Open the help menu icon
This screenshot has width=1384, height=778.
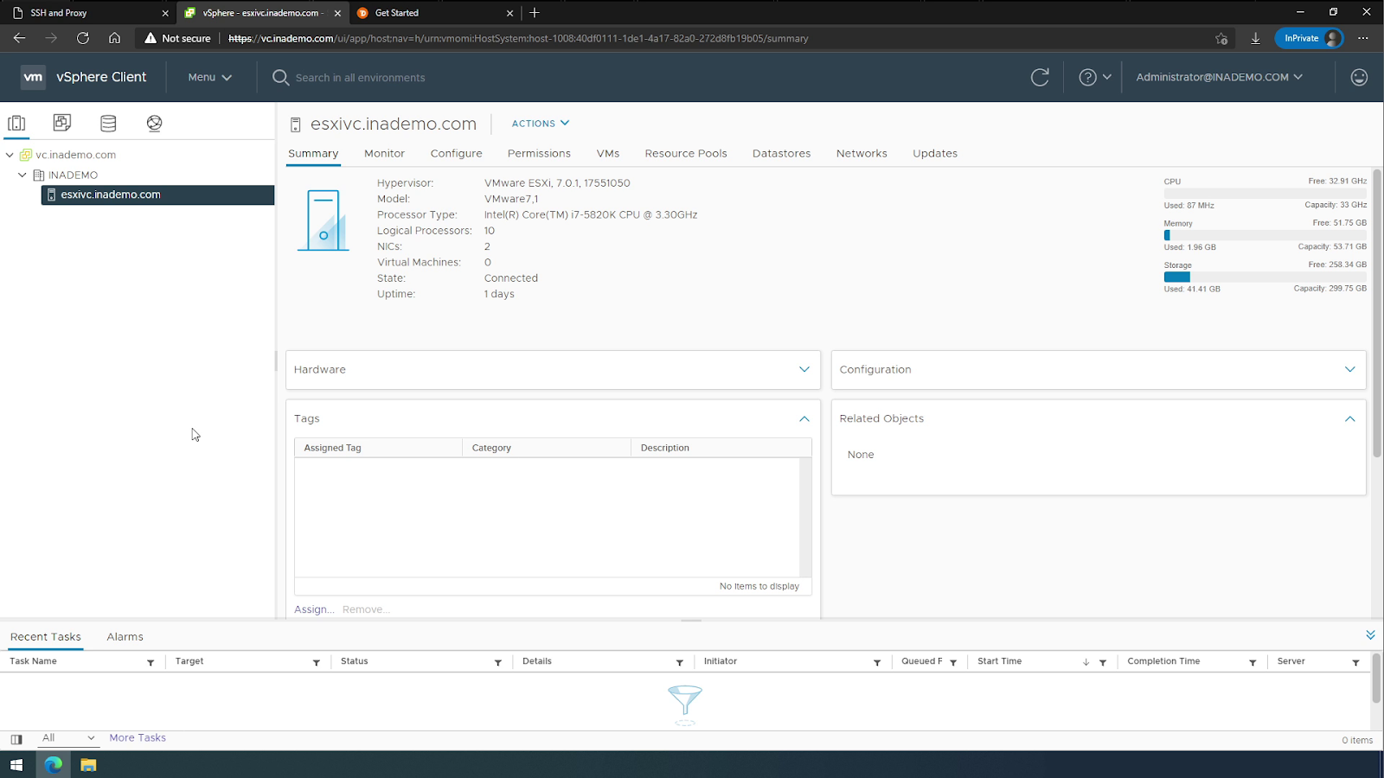pos(1088,77)
